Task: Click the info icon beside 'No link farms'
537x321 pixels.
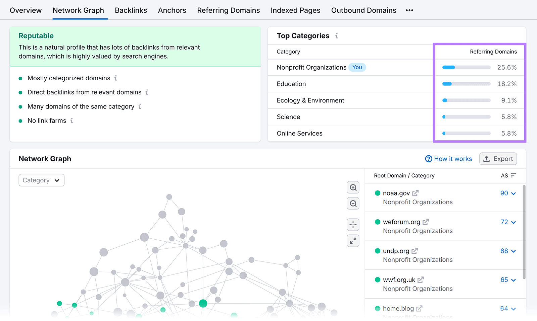Action: (71, 121)
